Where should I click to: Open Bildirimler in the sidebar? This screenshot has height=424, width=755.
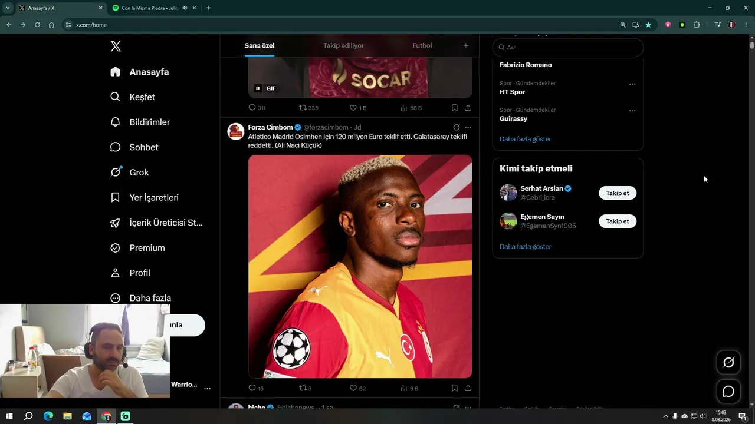pyautogui.click(x=140, y=122)
